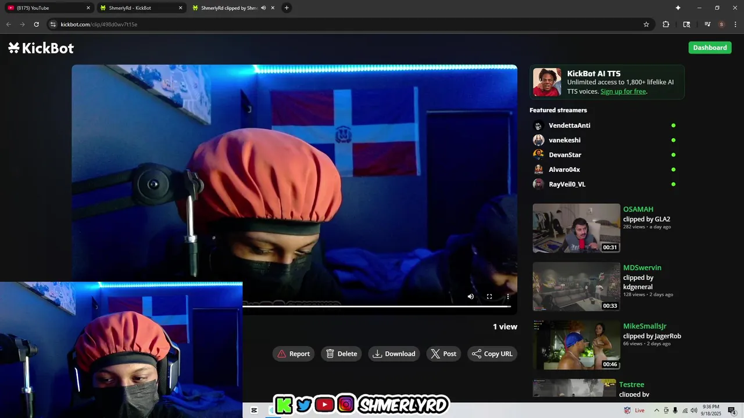Mute the clip video volume
This screenshot has width=744, height=418.
pyautogui.click(x=471, y=297)
